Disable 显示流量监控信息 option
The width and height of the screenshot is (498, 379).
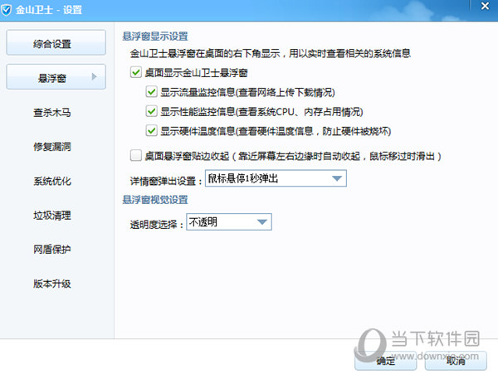[x=151, y=92]
